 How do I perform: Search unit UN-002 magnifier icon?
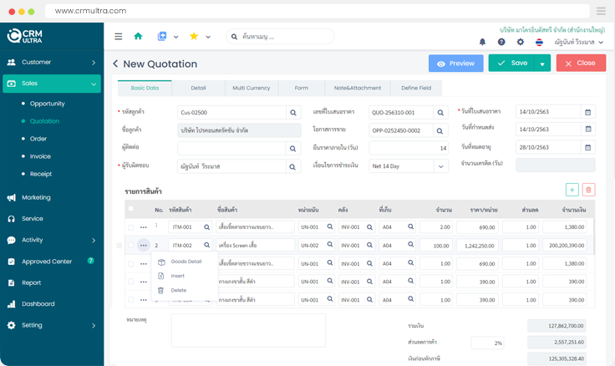tap(330, 245)
